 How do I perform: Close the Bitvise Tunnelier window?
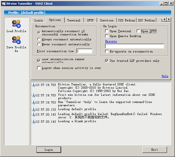(x=171, y=4)
